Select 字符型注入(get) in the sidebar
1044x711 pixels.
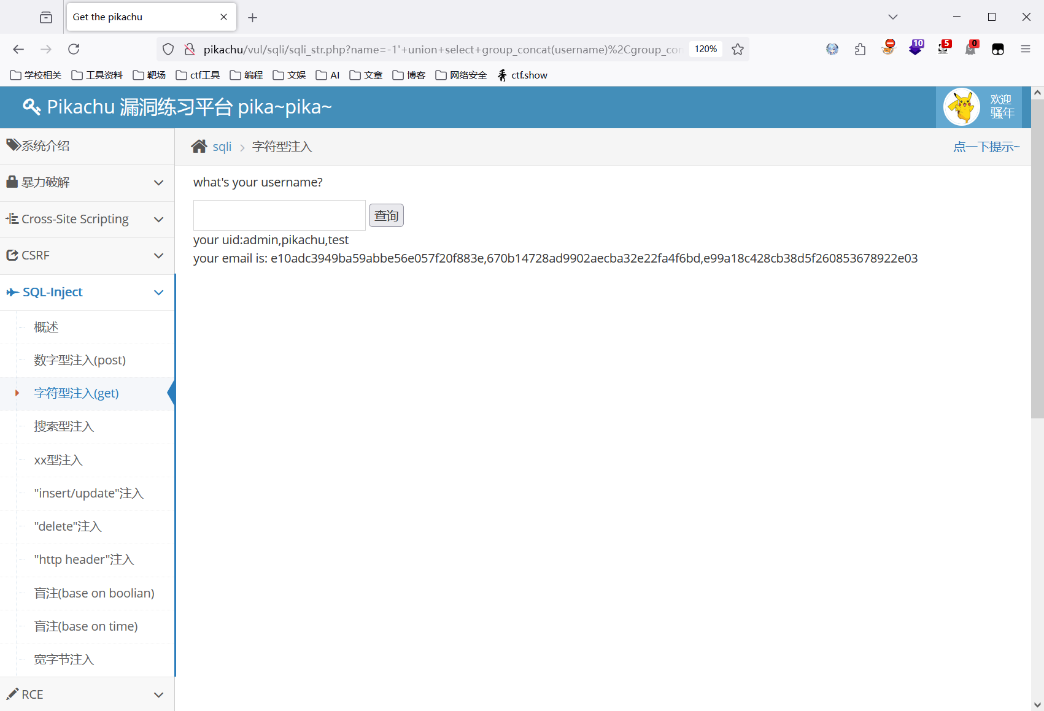[x=87, y=393]
